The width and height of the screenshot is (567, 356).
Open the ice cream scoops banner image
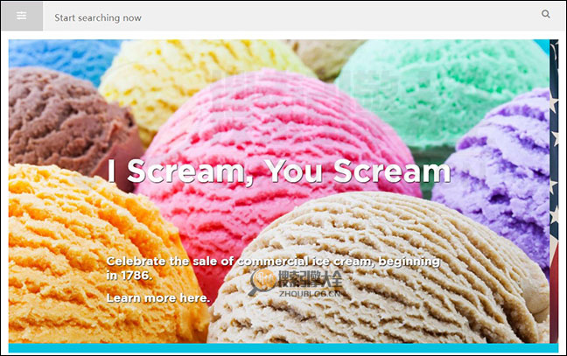click(278, 192)
